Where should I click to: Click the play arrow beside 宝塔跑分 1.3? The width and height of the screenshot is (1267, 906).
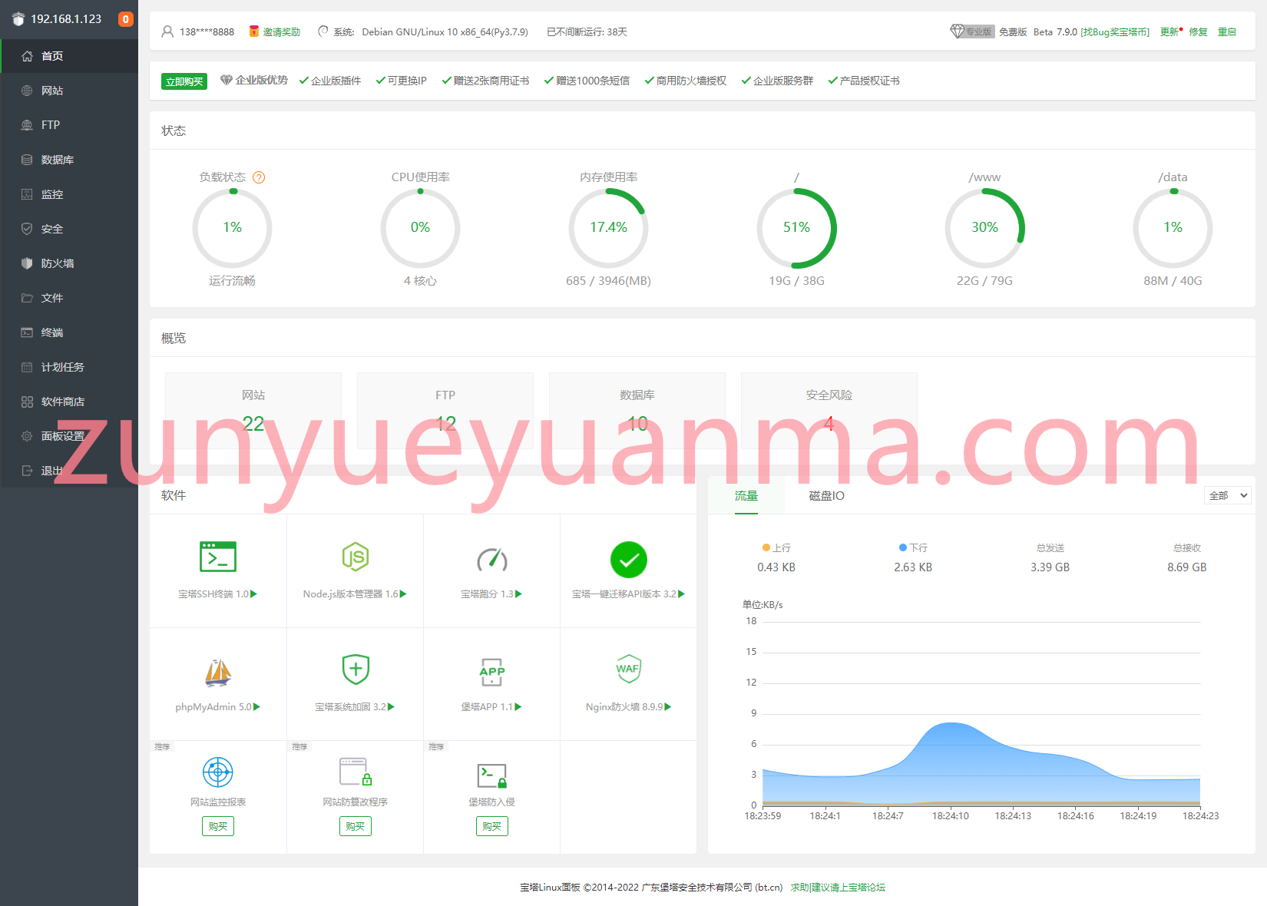click(x=519, y=594)
